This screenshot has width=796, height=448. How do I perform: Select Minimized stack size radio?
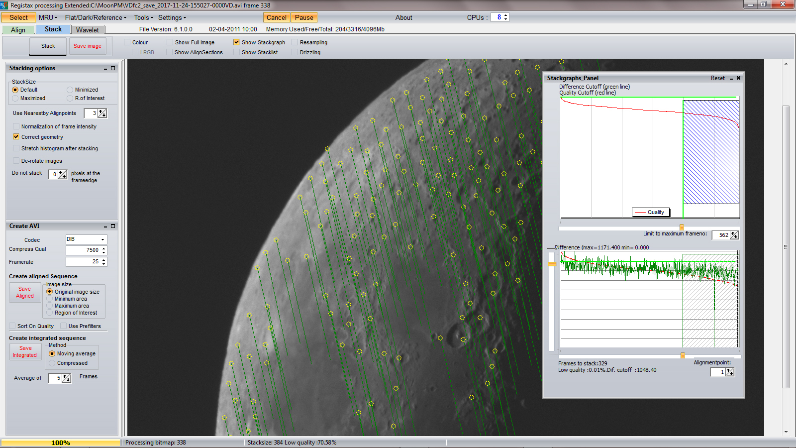point(70,90)
